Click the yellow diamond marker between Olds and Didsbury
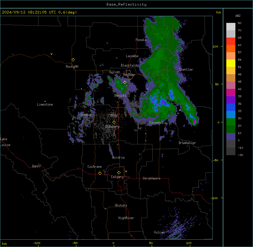This screenshot has width=253, height=247. (114, 122)
